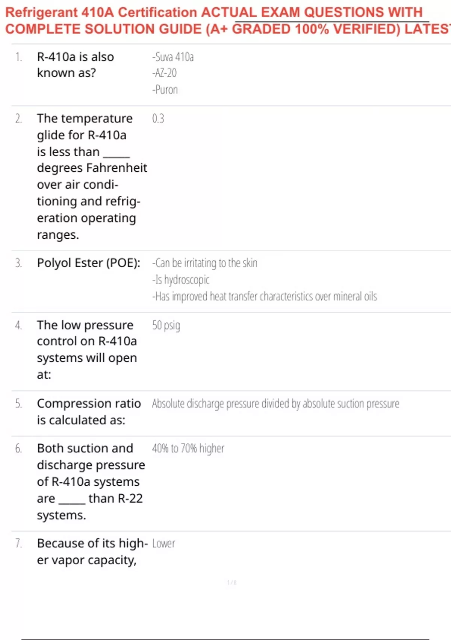This screenshot has width=451, height=640.
Task: Click '-Can be irritating to the skin' answer
Action: click(205, 263)
